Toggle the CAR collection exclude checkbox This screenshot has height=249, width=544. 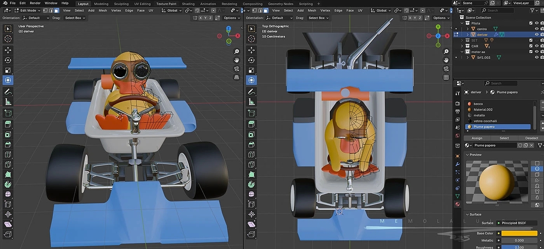click(x=531, y=46)
